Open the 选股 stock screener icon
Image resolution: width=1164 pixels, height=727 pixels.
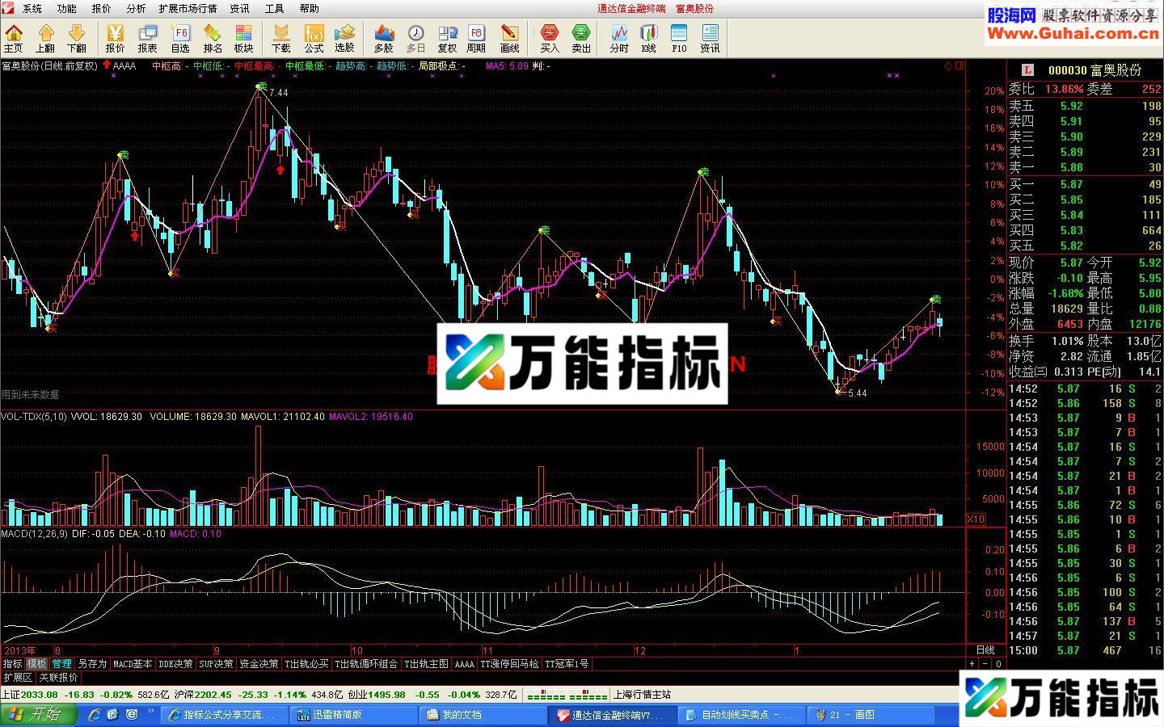tap(345, 37)
